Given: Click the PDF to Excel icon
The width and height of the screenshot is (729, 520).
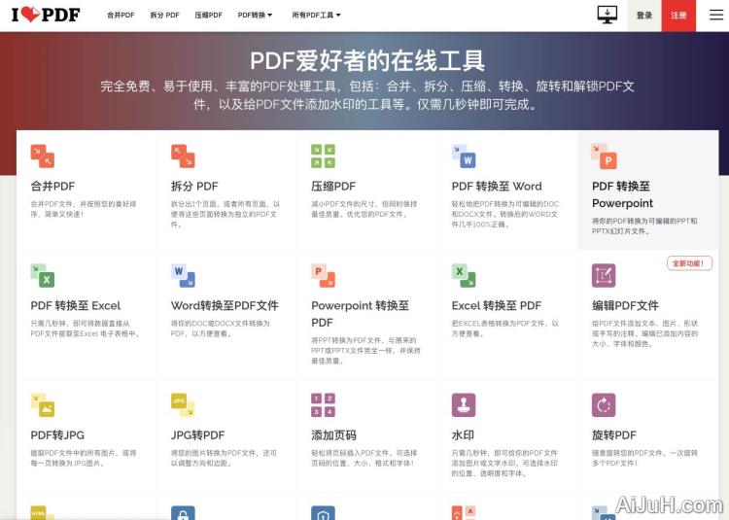Looking at the screenshot, I should tap(43, 276).
